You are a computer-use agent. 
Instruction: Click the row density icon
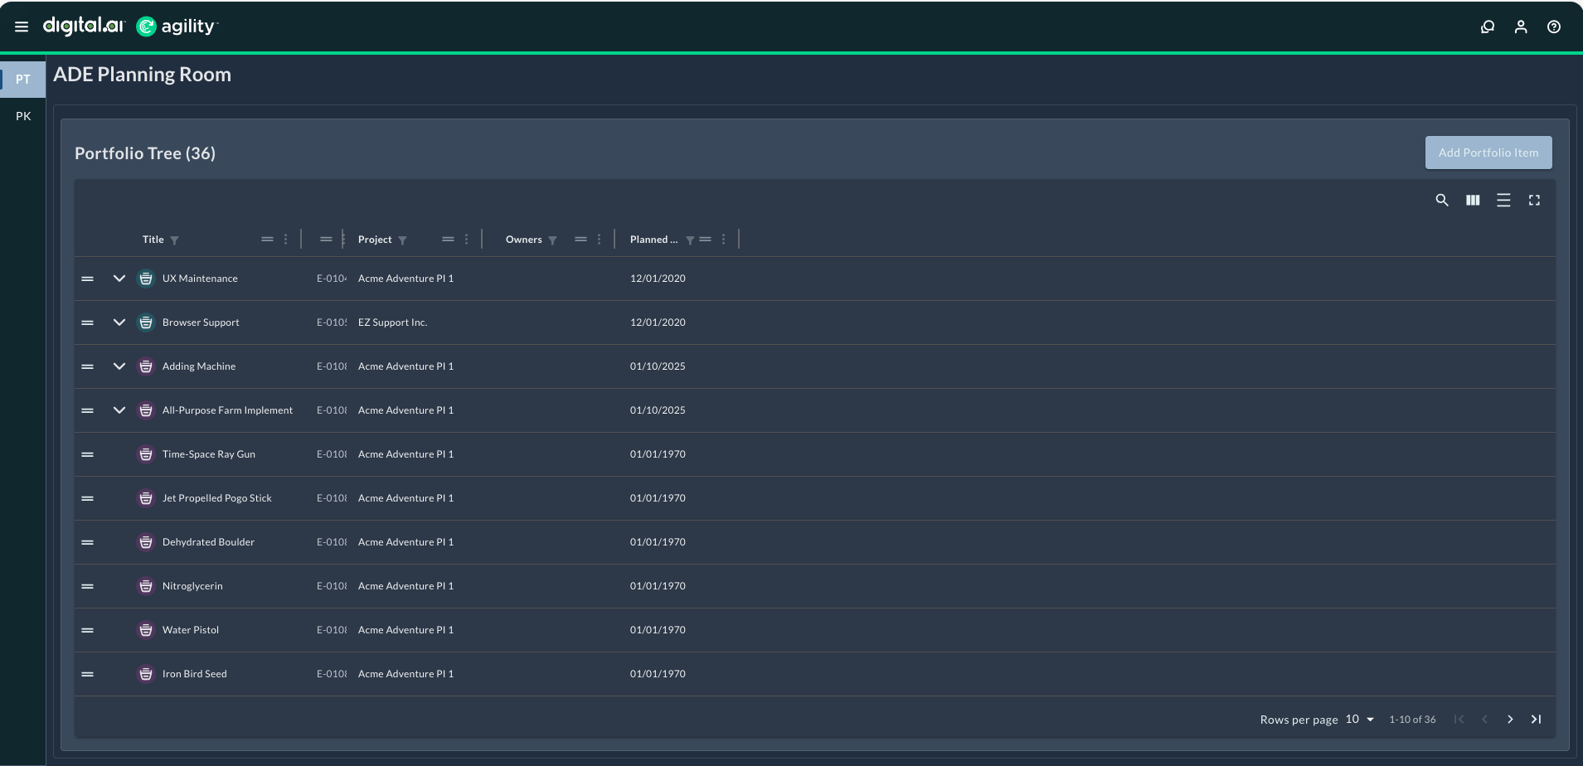(x=1503, y=200)
